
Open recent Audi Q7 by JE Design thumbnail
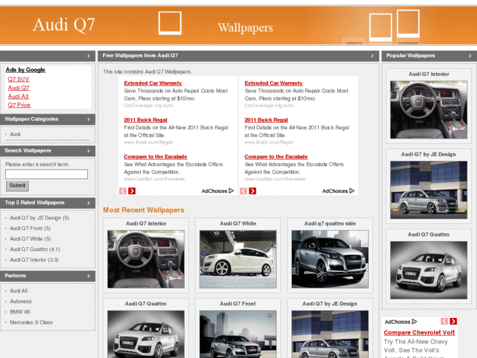coord(330,334)
